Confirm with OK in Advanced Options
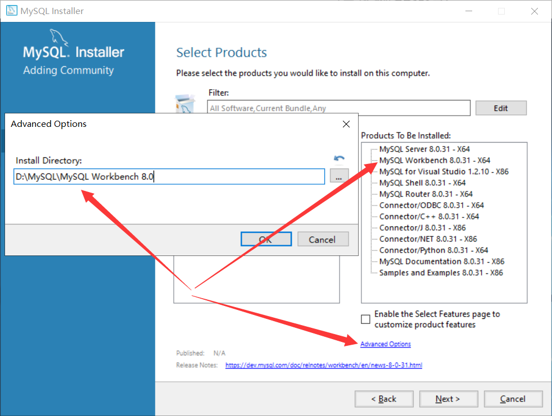Screen dimensions: 552x416 [266, 239]
